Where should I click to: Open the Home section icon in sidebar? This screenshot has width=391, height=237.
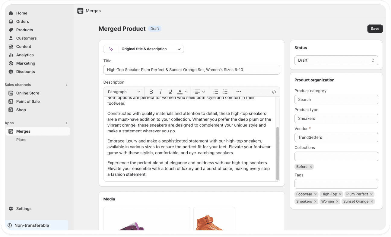(11, 13)
